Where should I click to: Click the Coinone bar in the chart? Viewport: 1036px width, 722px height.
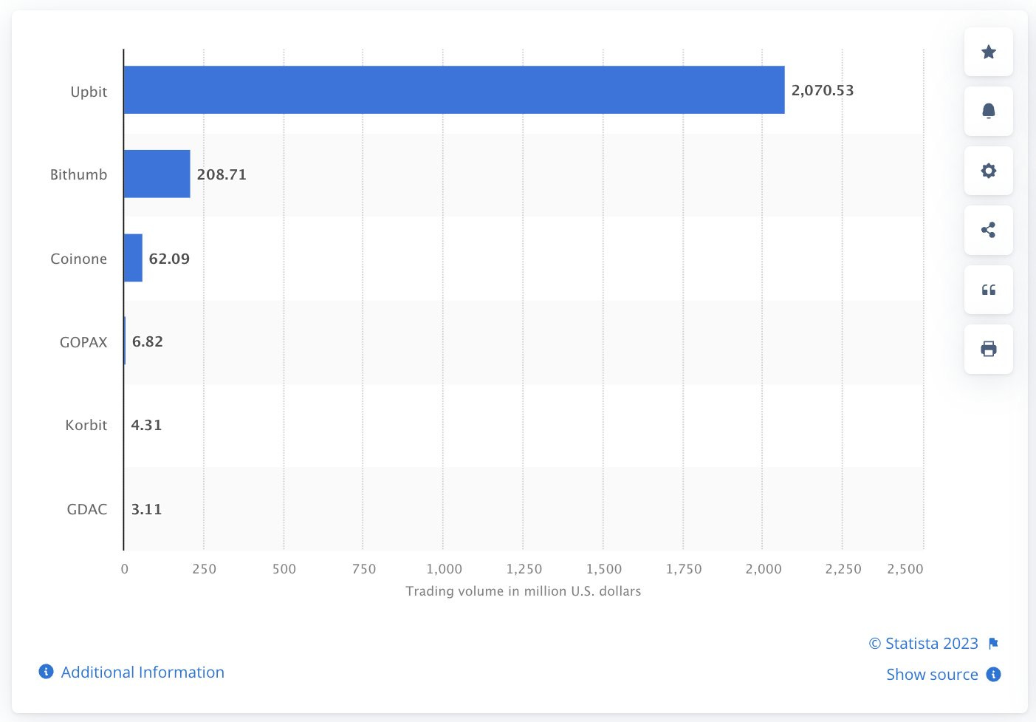pos(133,258)
